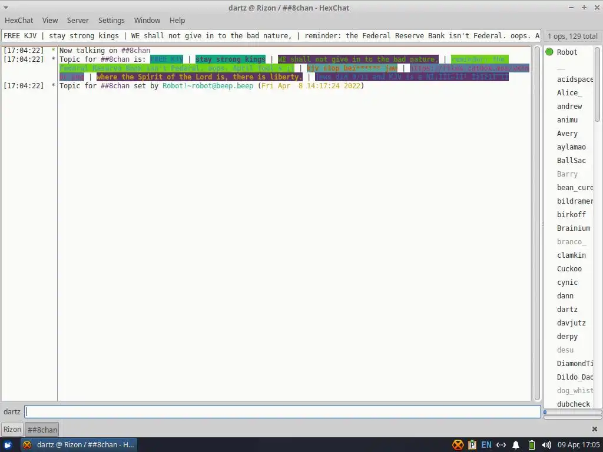Click the '1 ops, 129 total' user count label
Viewport: 603px width, 452px height.
click(x=572, y=36)
